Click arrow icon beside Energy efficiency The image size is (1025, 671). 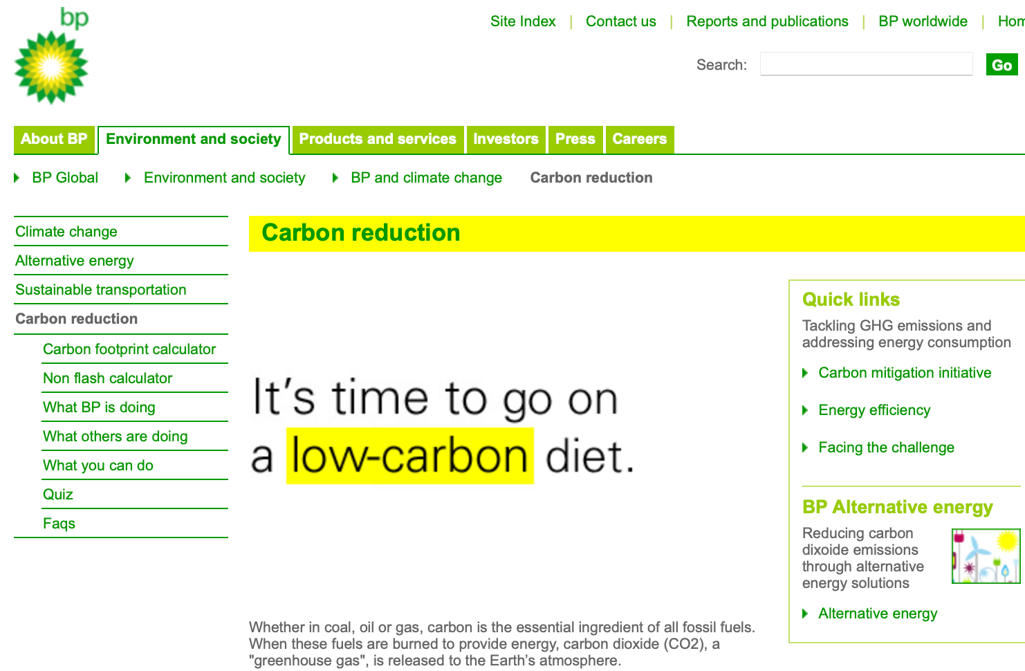tap(805, 410)
